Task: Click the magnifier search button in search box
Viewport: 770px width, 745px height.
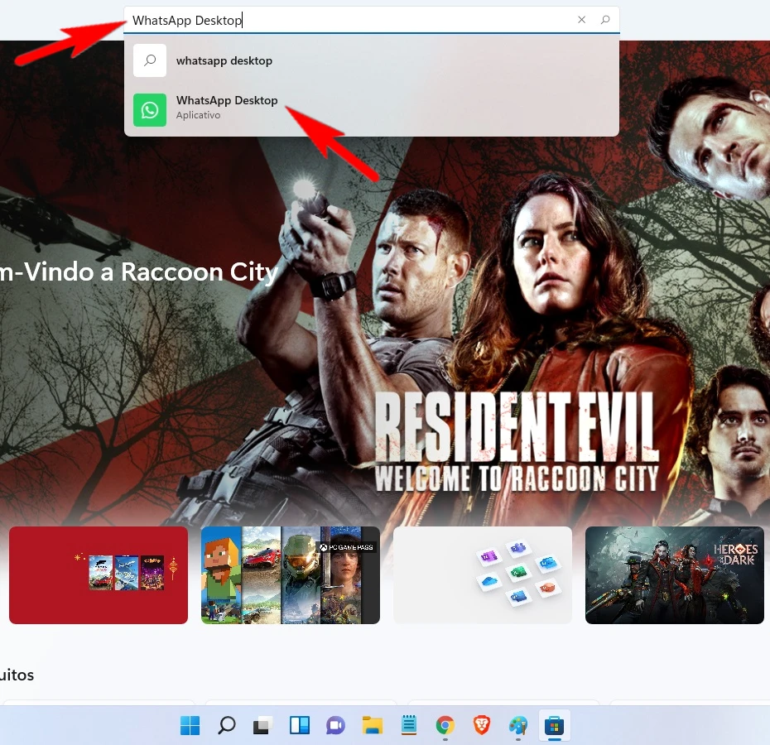Action: 605,20
